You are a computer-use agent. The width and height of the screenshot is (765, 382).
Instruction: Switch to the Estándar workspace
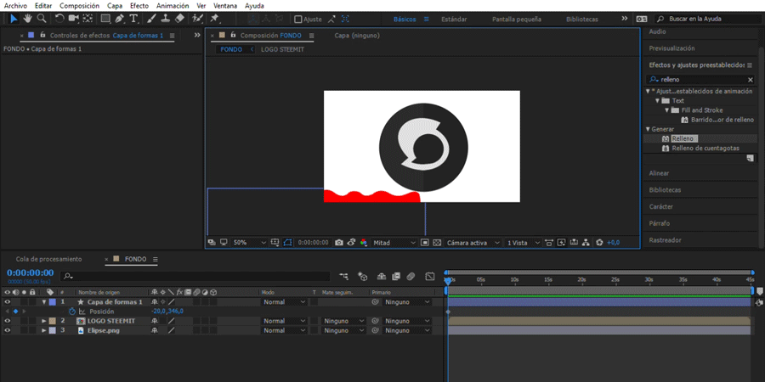point(454,19)
